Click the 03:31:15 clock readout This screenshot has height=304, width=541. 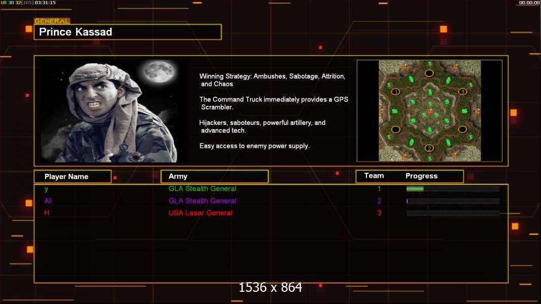pos(45,3)
